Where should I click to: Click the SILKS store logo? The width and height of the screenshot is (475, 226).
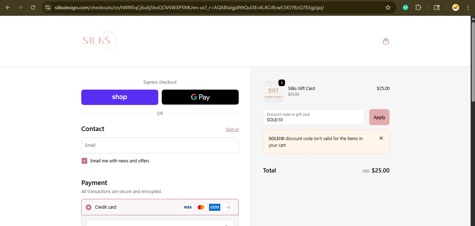(x=100, y=41)
